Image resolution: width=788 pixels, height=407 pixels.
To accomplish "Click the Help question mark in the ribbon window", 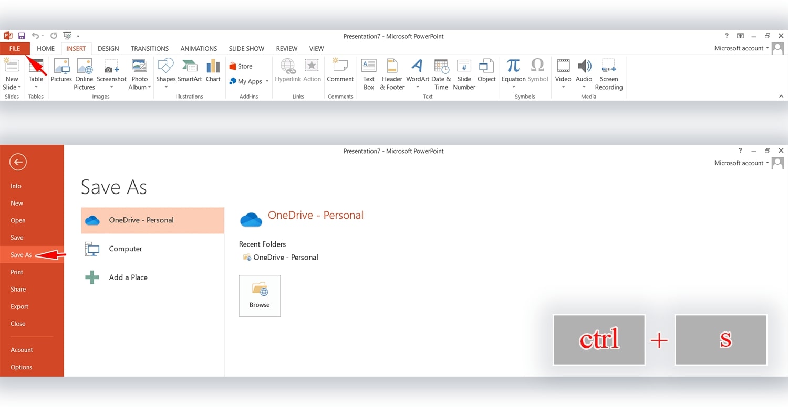I will coord(727,36).
